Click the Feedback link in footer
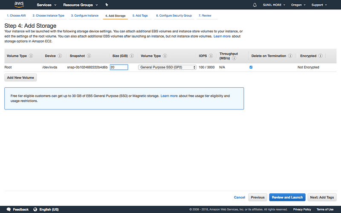Viewport: 341px width, 213px height. (x=20, y=209)
